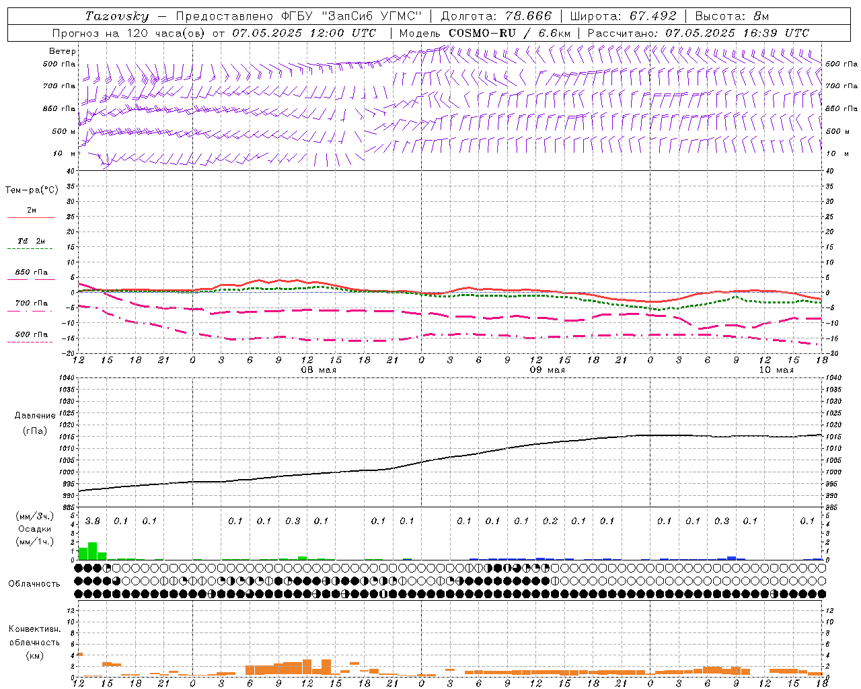
Task: Click the "Облачность" cloud cover row label
Action: [x=34, y=584]
